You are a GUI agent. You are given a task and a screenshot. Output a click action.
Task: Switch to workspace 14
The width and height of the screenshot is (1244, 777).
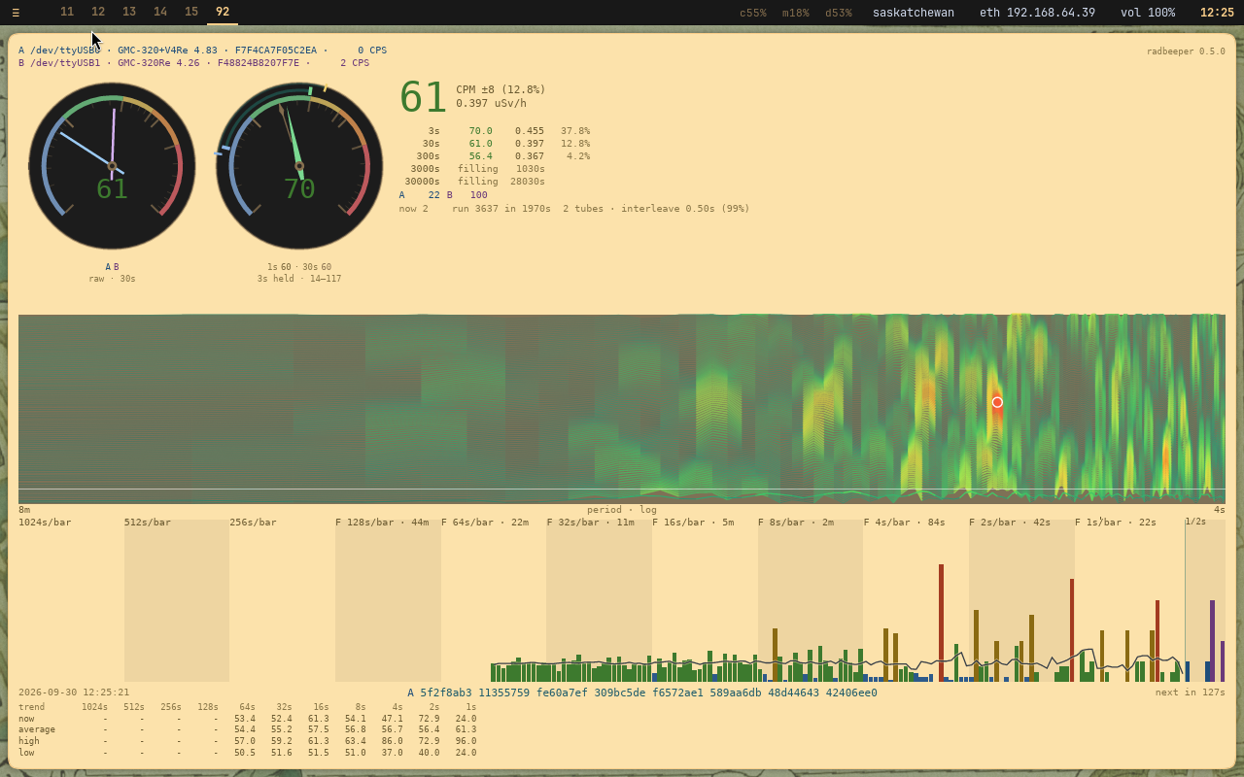pos(160,13)
